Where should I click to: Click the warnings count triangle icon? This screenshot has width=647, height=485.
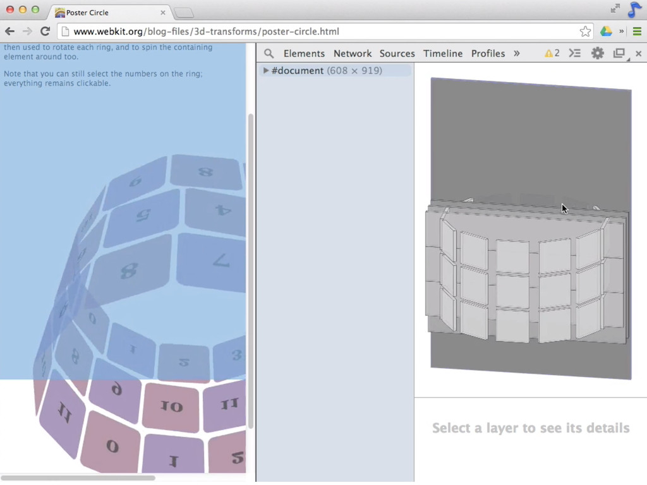pyautogui.click(x=548, y=54)
